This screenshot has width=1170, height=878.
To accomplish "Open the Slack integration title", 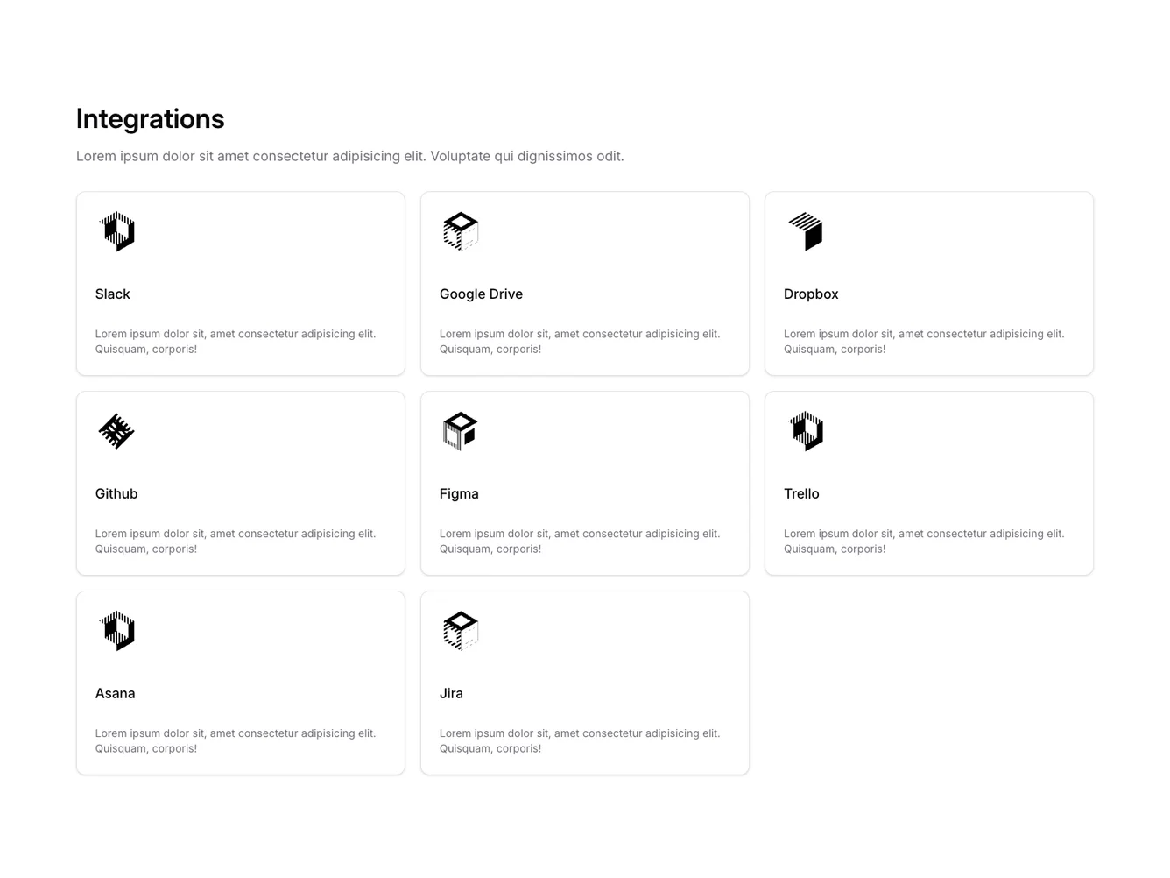I will pyautogui.click(x=113, y=294).
